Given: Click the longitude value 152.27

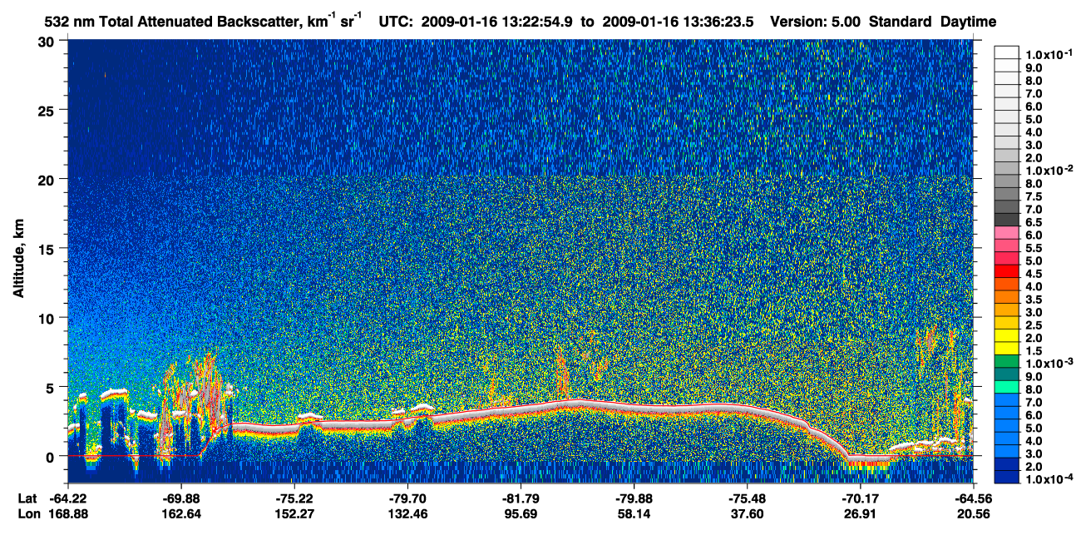Looking at the screenshot, I should [x=294, y=514].
